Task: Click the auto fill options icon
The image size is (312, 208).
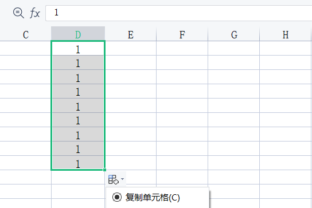Action: (114, 179)
